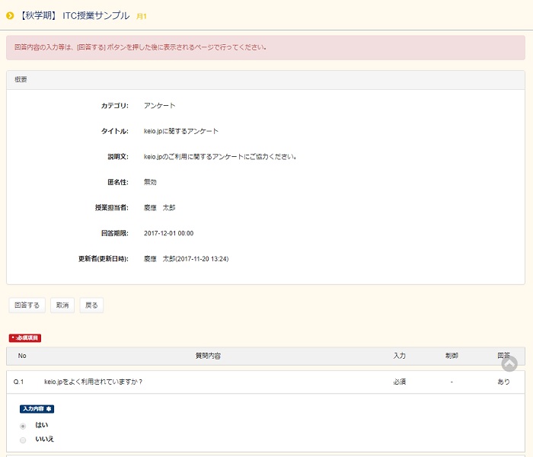Viewport: 533px width, 457px height.
Task: Click the 概要 panel header
Action: (21, 79)
